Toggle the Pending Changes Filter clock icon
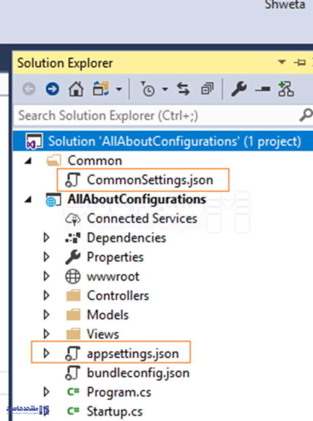The width and height of the screenshot is (313, 421). click(x=147, y=89)
